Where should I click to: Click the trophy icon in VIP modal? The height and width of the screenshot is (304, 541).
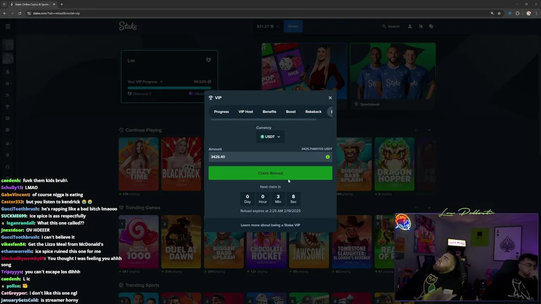pyautogui.click(x=211, y=98)
